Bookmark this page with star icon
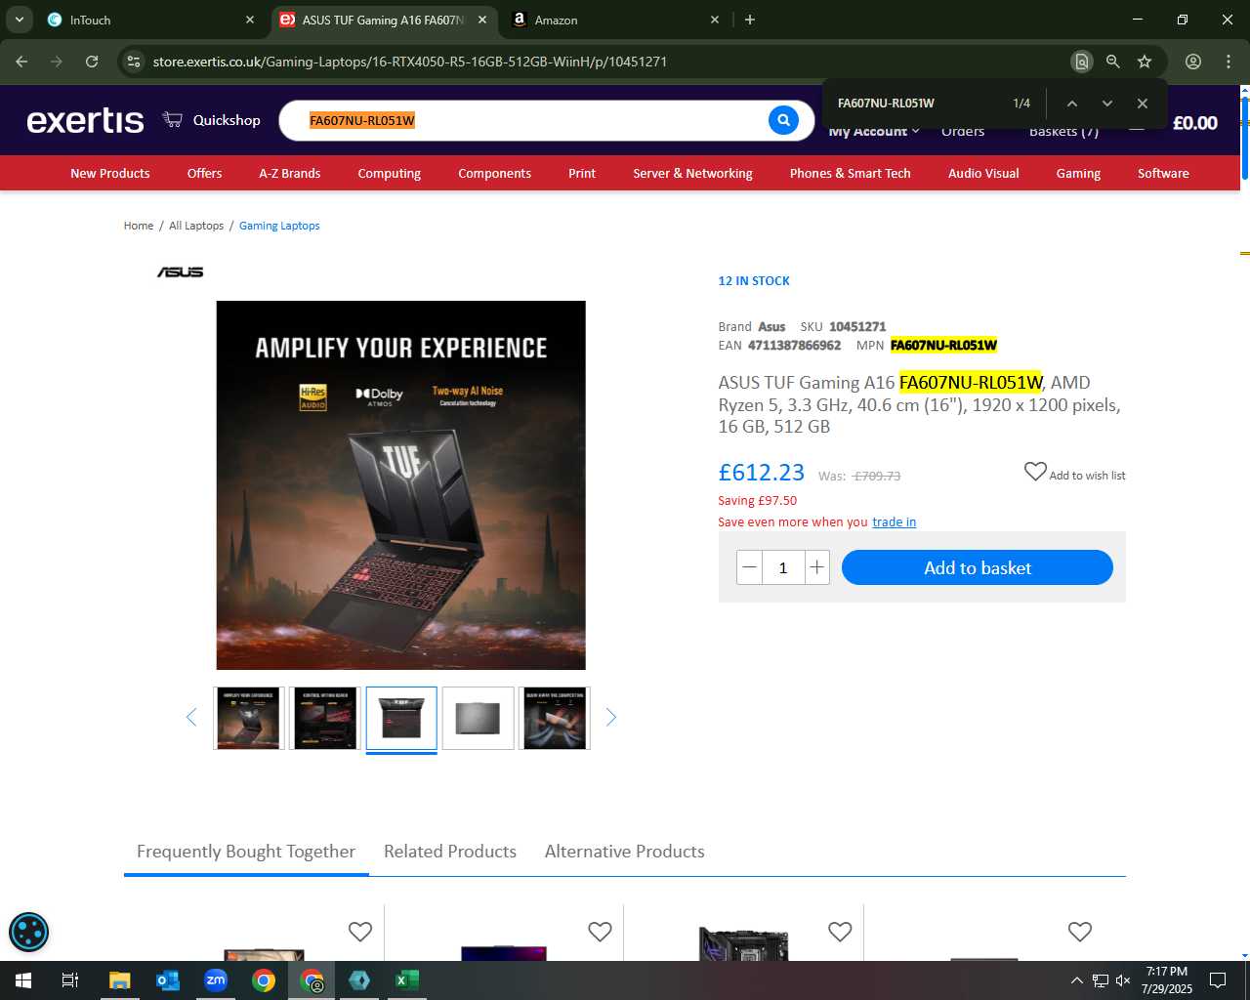 tap(1145, 62)
